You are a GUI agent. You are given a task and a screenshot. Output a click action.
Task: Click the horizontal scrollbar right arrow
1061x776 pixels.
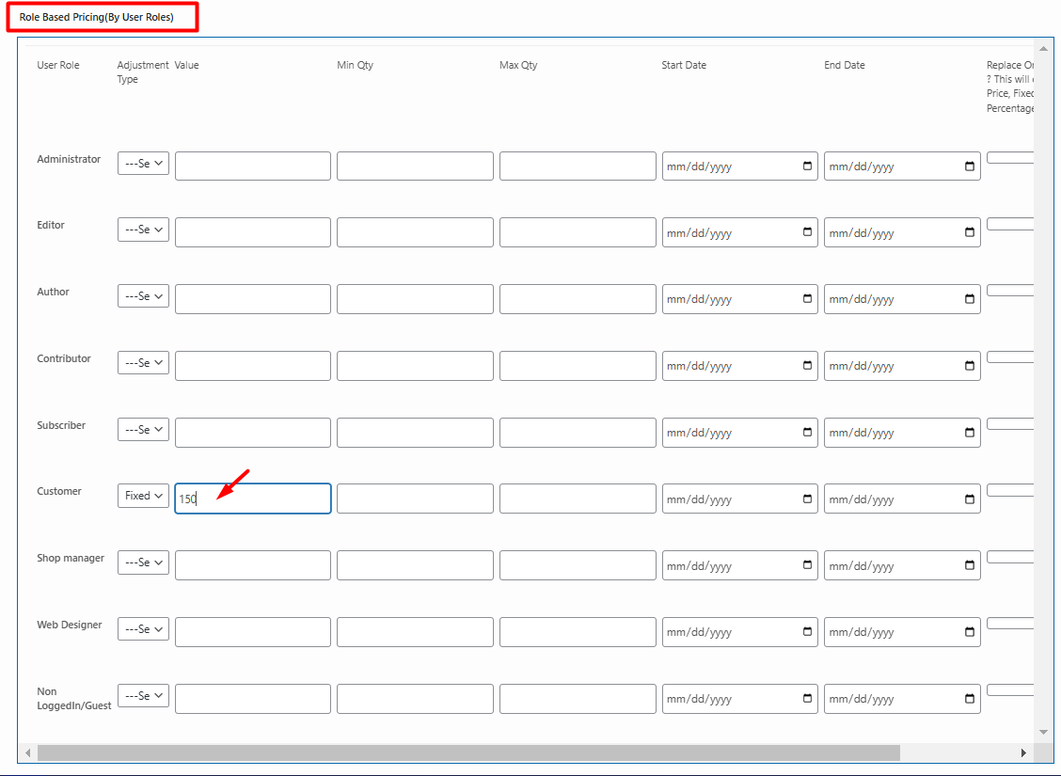pyautogui.click(x=1023, y=753)
